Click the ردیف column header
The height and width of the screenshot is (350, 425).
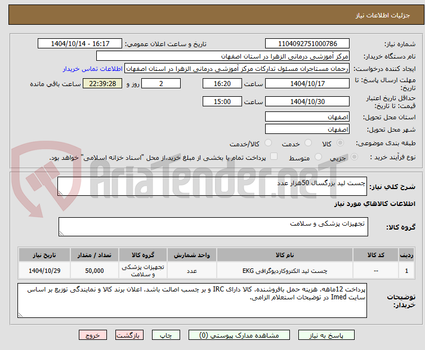(x=406, y=255)
